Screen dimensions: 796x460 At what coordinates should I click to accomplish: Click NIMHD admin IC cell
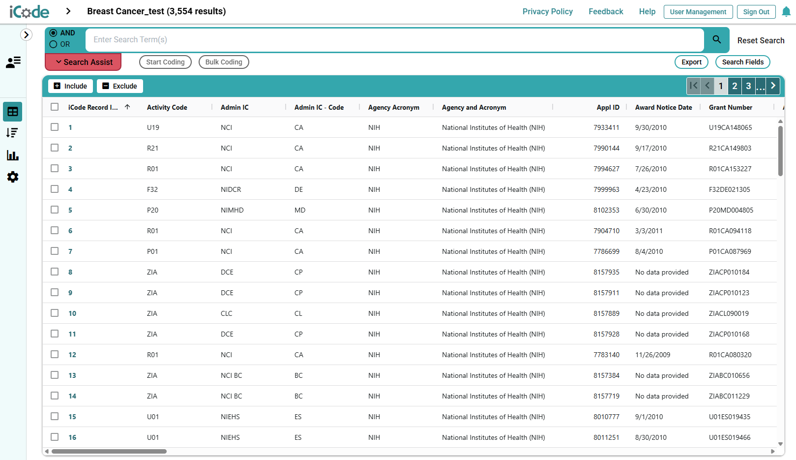tap(232, 210)
